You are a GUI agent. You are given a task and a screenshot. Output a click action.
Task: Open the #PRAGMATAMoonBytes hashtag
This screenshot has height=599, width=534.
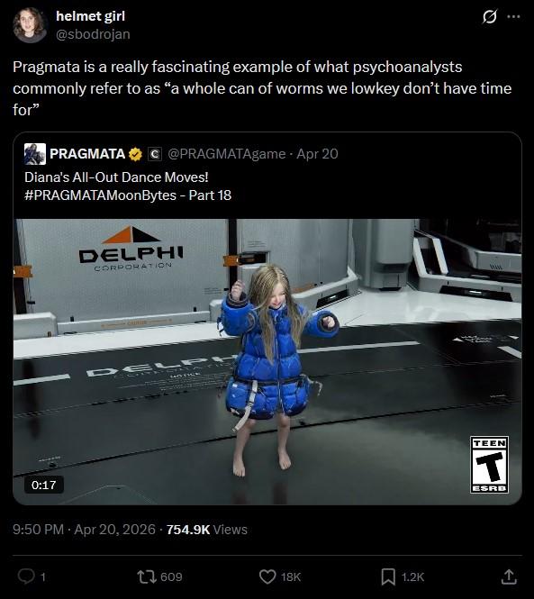[100, 195]
